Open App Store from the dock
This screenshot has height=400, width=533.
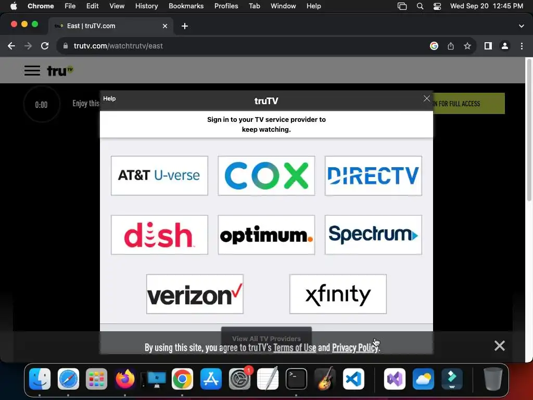pos(211,379)
